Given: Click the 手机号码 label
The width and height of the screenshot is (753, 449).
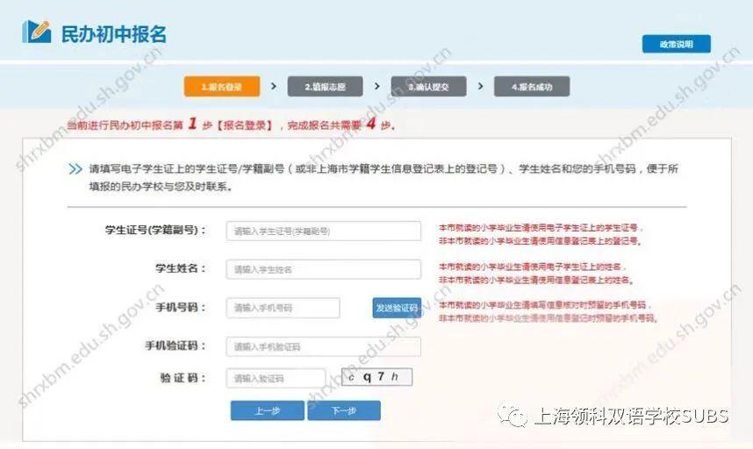Looking at the screenshot, I should 181,308.
